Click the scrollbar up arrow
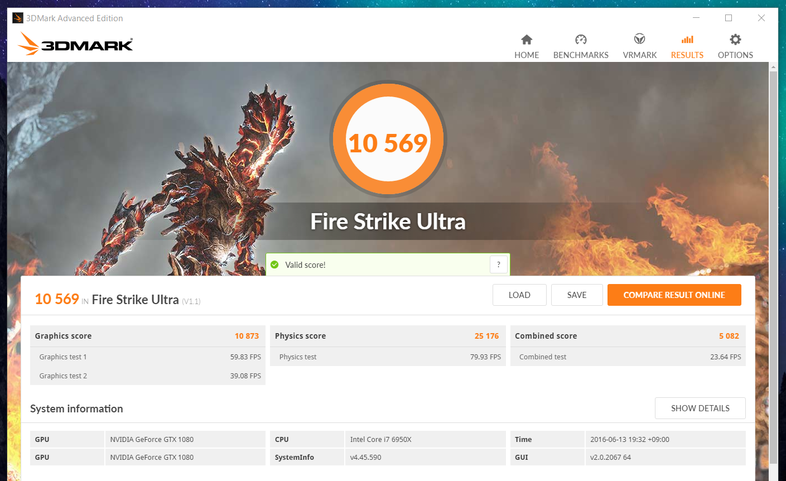Screen dimensions: 786x481 click(x=773, y=67)
